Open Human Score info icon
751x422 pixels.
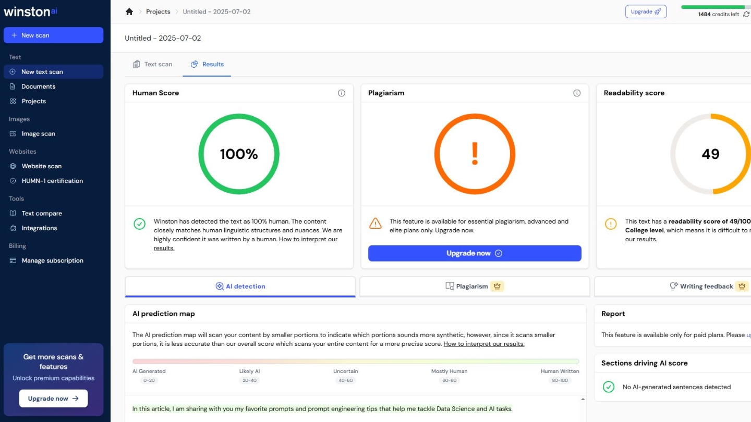click(342, 93)
